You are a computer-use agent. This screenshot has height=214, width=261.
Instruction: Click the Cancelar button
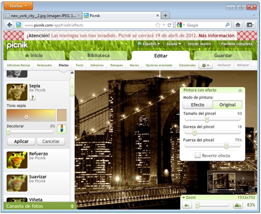coord(51,141)
